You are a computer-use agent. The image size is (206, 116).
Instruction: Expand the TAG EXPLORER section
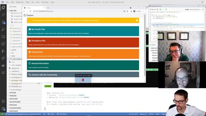click(x=15, y=102)
